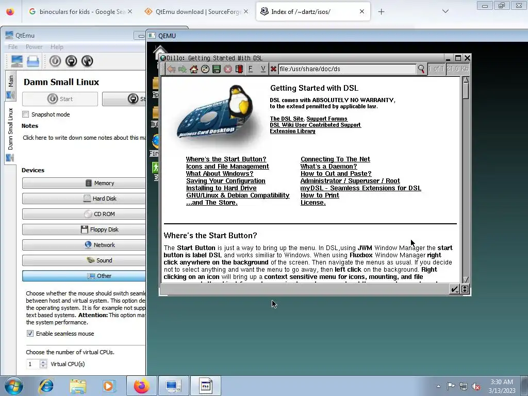Click the Firefox globe icon on the DSL desktop
The image size is (528, 396).
(156, 141)
